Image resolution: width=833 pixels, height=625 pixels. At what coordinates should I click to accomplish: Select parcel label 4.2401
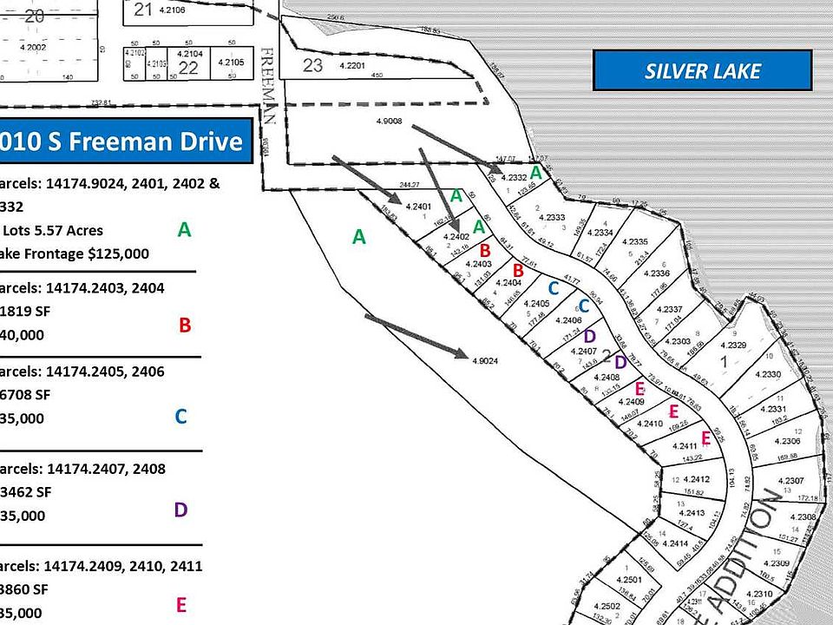418,207
